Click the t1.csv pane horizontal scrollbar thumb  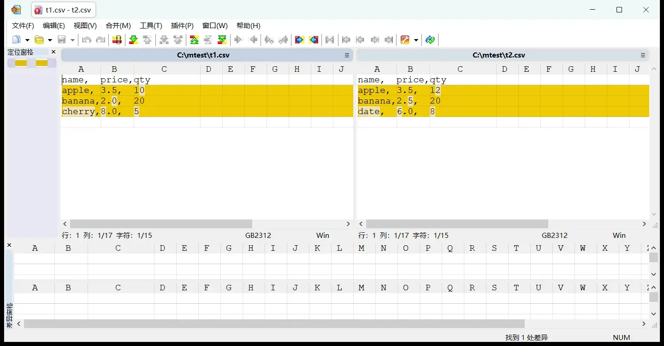pos(161,224)
